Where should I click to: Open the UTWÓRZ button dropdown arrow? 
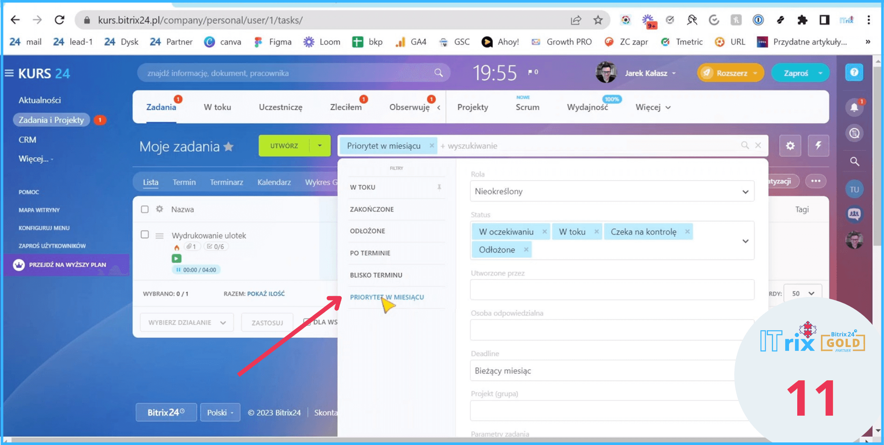point(320,146)
